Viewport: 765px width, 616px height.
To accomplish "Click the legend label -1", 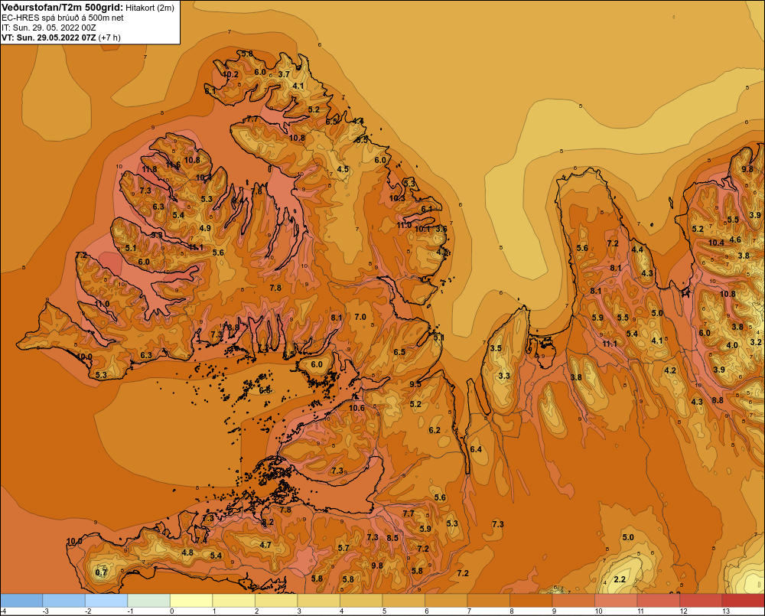I will tap(130, 611).
